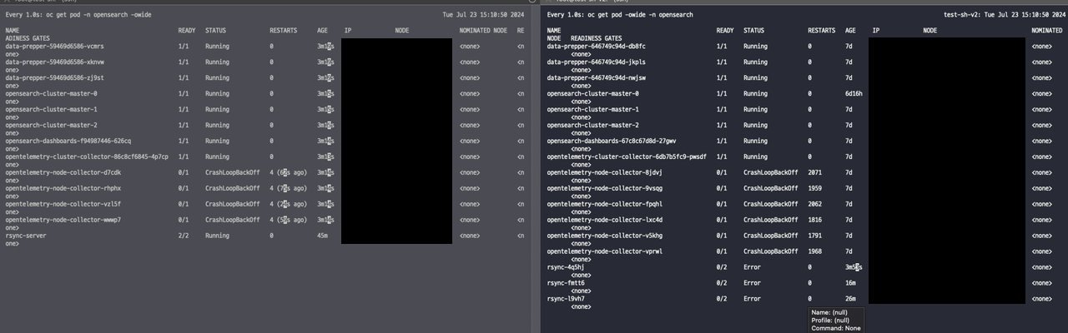Viewport: 1068px width, 333px height.
Task: Click the rsync-server pod name
Action: 27,236
